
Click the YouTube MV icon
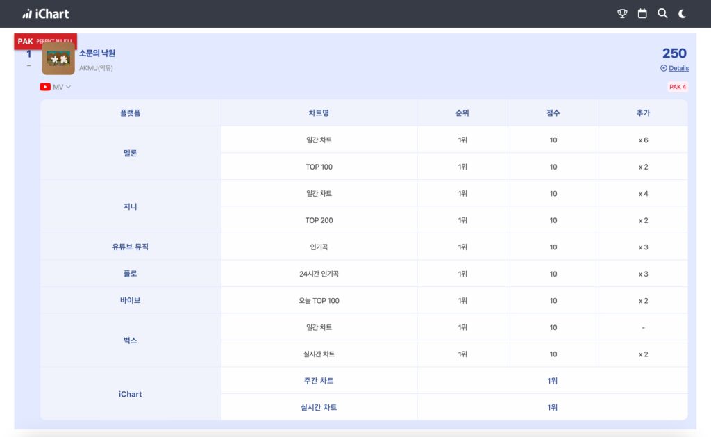45,87
